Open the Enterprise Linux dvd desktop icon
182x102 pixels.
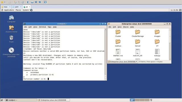(x=11, y=50)
